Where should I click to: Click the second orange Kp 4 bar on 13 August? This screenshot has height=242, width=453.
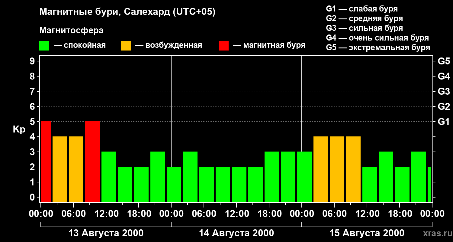[x=76, y=169]
